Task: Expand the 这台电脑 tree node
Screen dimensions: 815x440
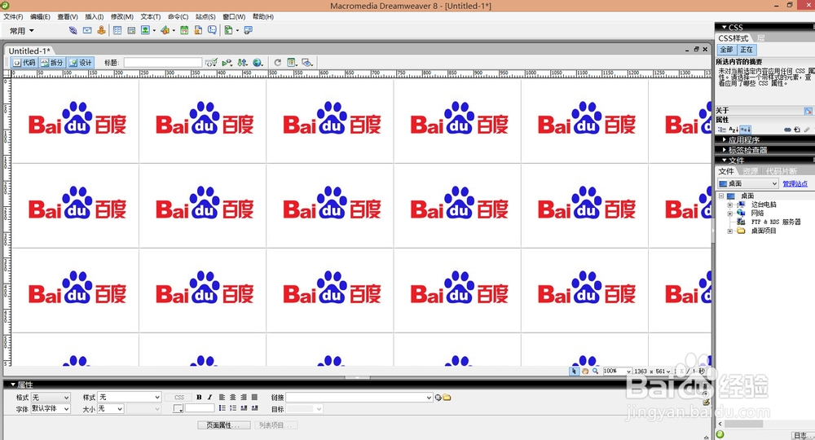Action: coord(729,205)
